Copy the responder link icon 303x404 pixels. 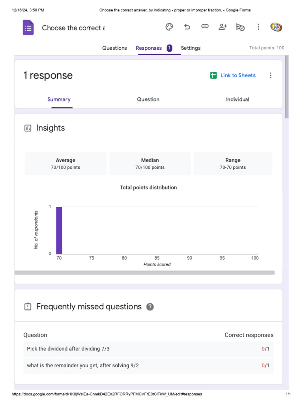point(205,26)
